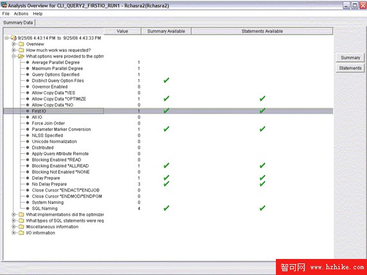The image size is (367, 275).
Task: Select the Maximum Parallel Degree item
Action: pos(57,69)
